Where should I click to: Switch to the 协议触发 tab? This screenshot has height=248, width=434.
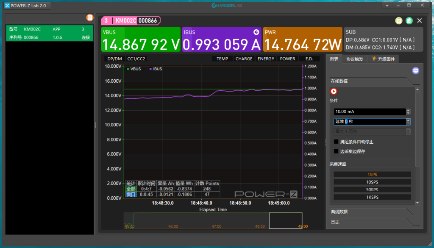(x=355, y=59)
